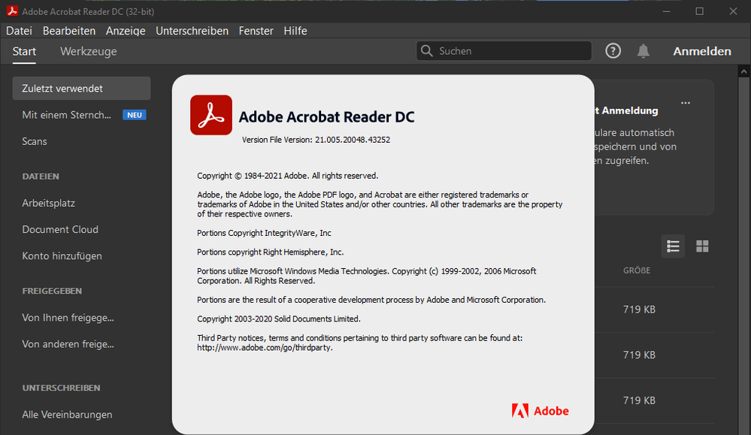Switch to list view of recent files
Image resolution: width=751 pixels, height=435 pixels.
(x=673, y=246)
